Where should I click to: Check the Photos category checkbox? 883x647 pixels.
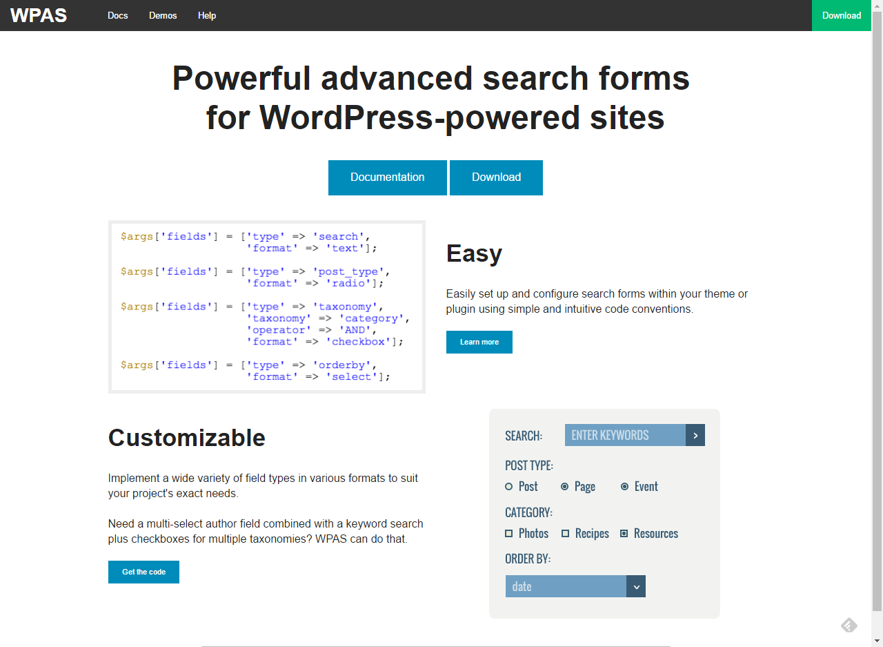pos(509,534)
